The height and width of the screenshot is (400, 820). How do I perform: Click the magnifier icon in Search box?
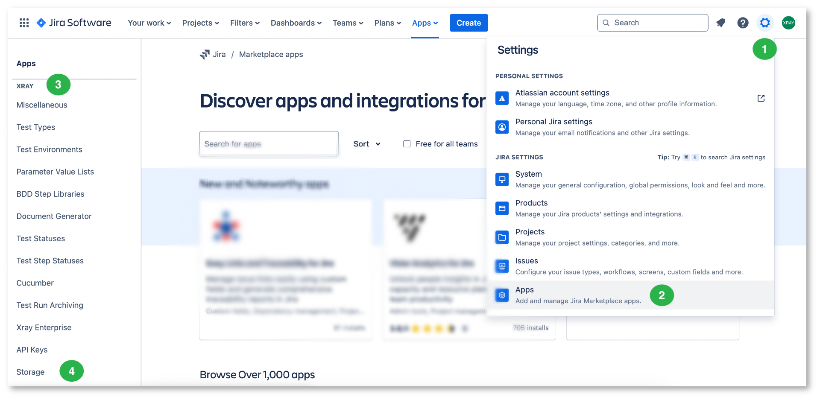pos(606,23)
